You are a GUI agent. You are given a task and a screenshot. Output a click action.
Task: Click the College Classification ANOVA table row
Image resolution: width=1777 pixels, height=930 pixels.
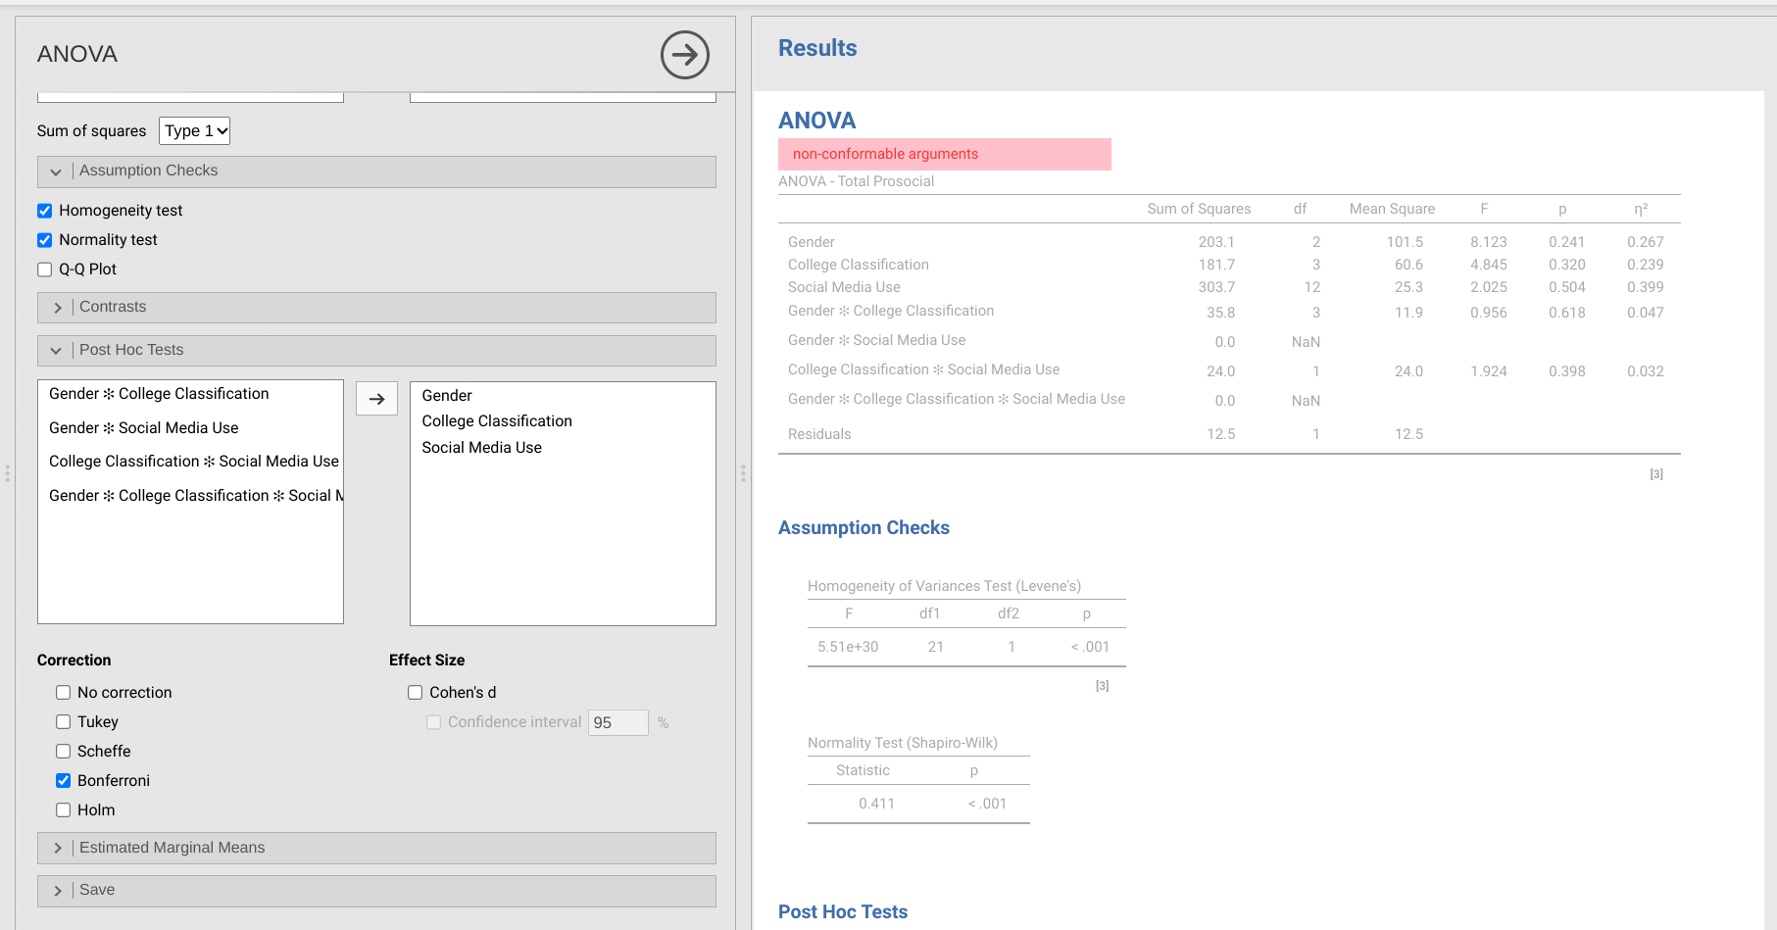[x=1229, y=265]
